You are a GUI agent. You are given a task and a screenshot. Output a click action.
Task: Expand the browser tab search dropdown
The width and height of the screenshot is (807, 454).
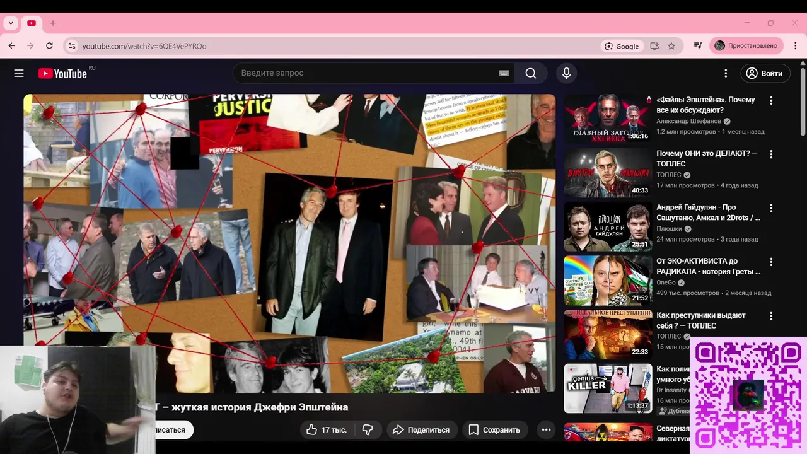coord(11,23)
